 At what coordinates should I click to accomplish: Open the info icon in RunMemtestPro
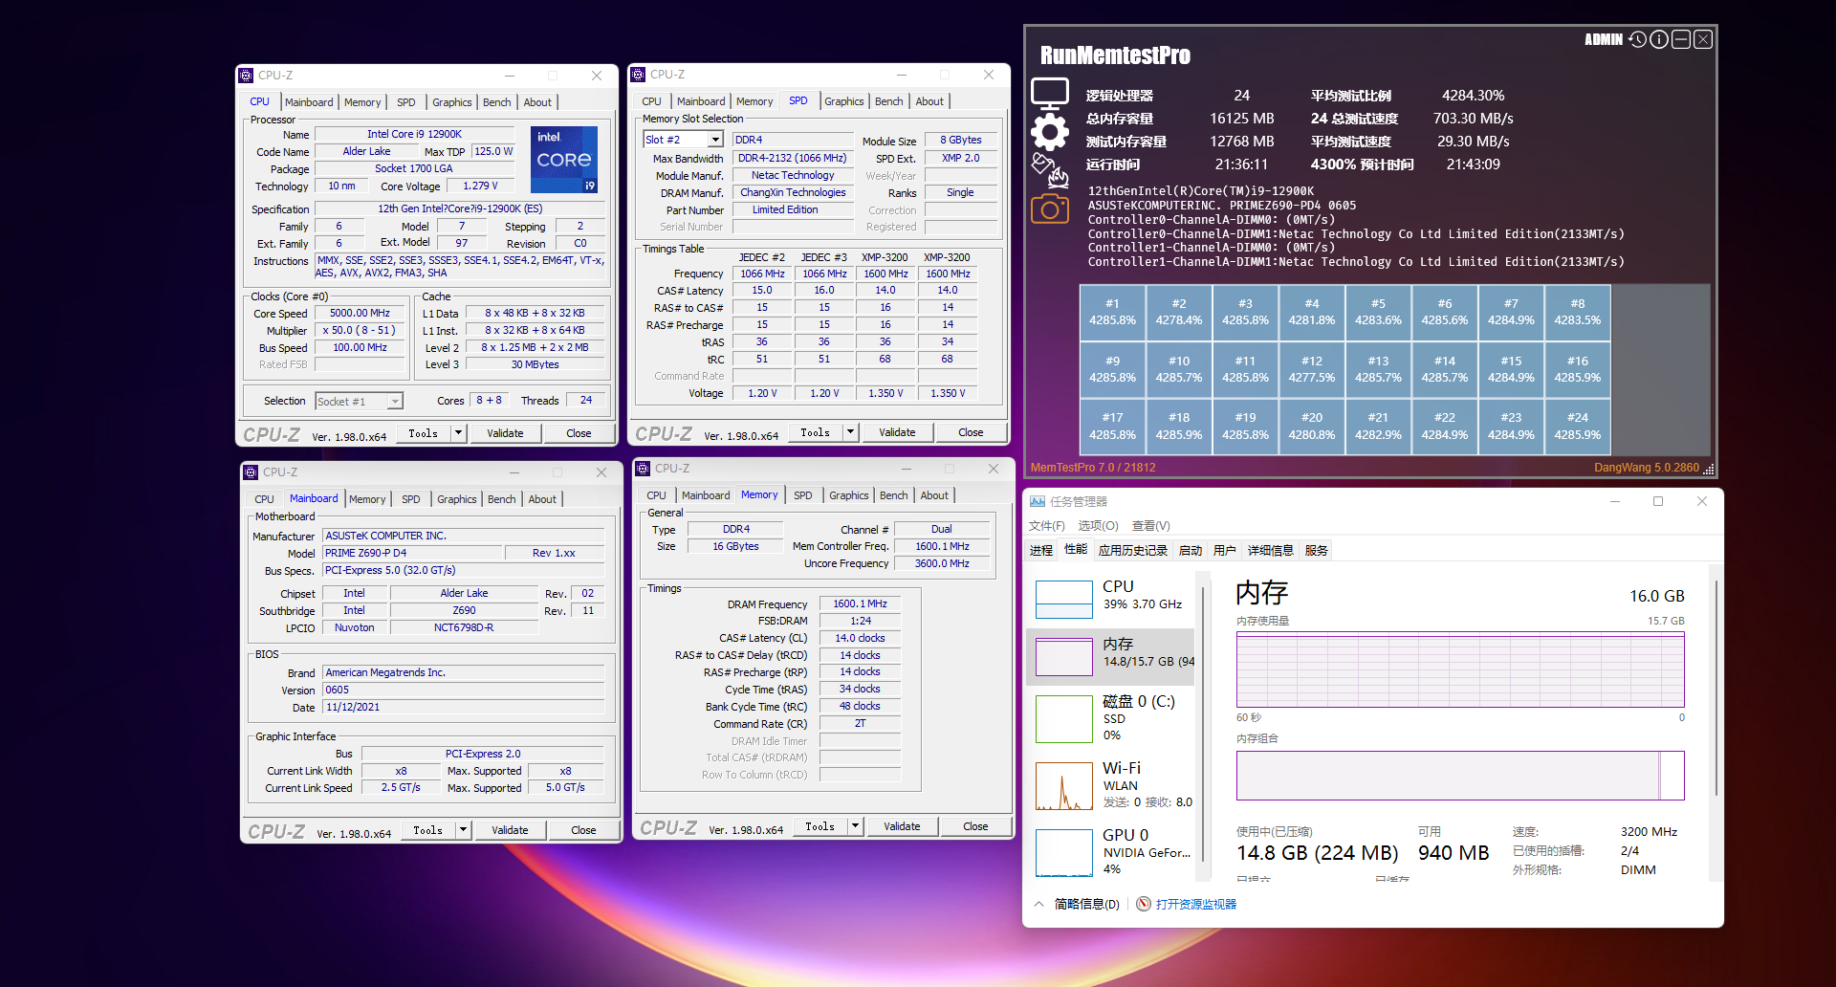coord(1659,39)
